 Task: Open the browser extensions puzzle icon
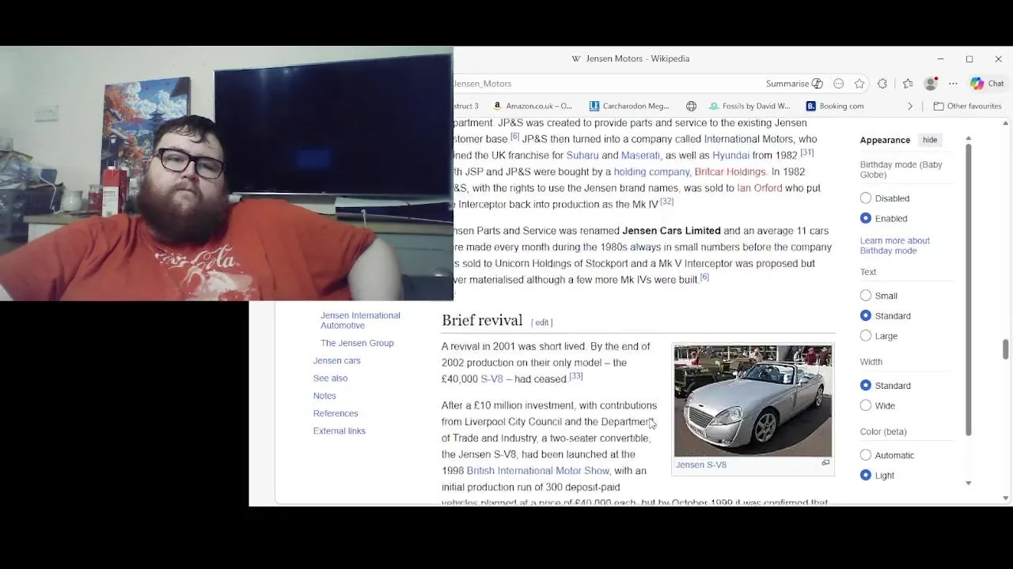pyautogui.click(x=882, y=84)
